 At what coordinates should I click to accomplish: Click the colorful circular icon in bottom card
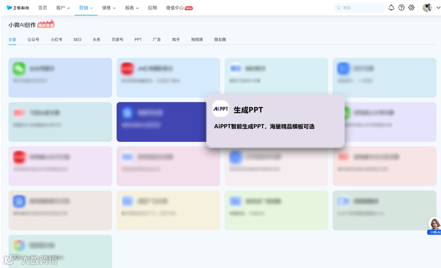point(19,245)
